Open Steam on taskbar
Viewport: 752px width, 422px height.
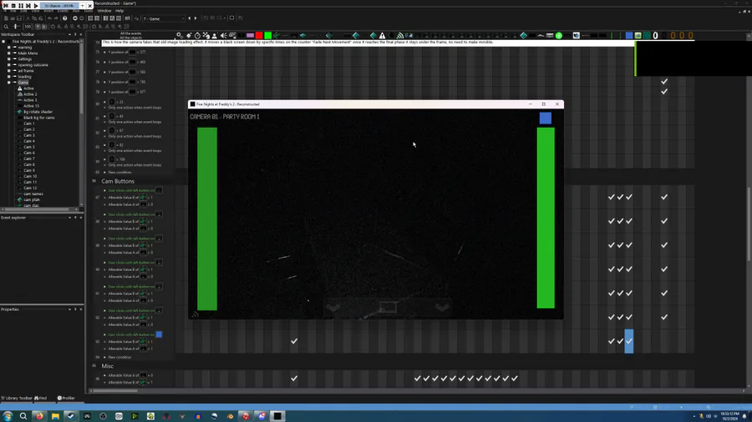click(71, 416)
